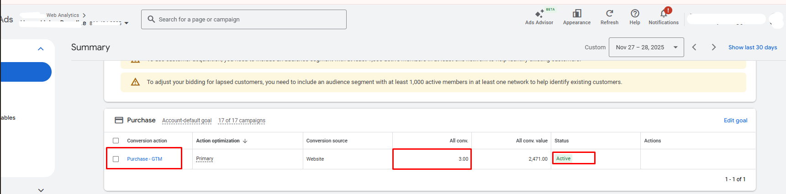Open the Nov 27 – 28, 2025 date dropdown
Screen dimensions: 786x194
pyautogui.click(x=646, y=47)
